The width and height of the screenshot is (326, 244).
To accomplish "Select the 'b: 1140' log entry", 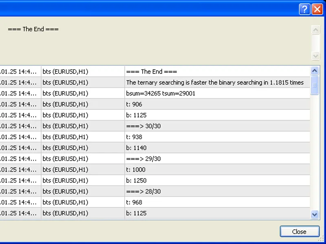I will click(155, 148).
